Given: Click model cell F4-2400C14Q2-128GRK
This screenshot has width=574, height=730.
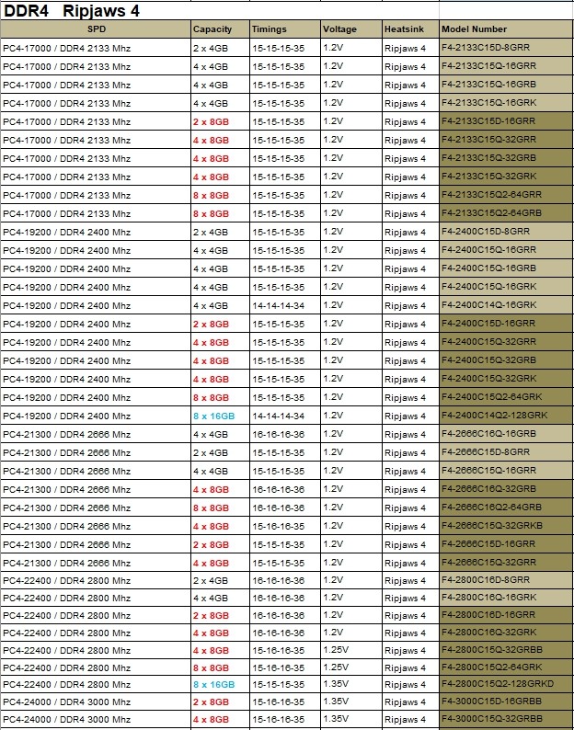Looking at the screenshot, I should pos(506,416).
